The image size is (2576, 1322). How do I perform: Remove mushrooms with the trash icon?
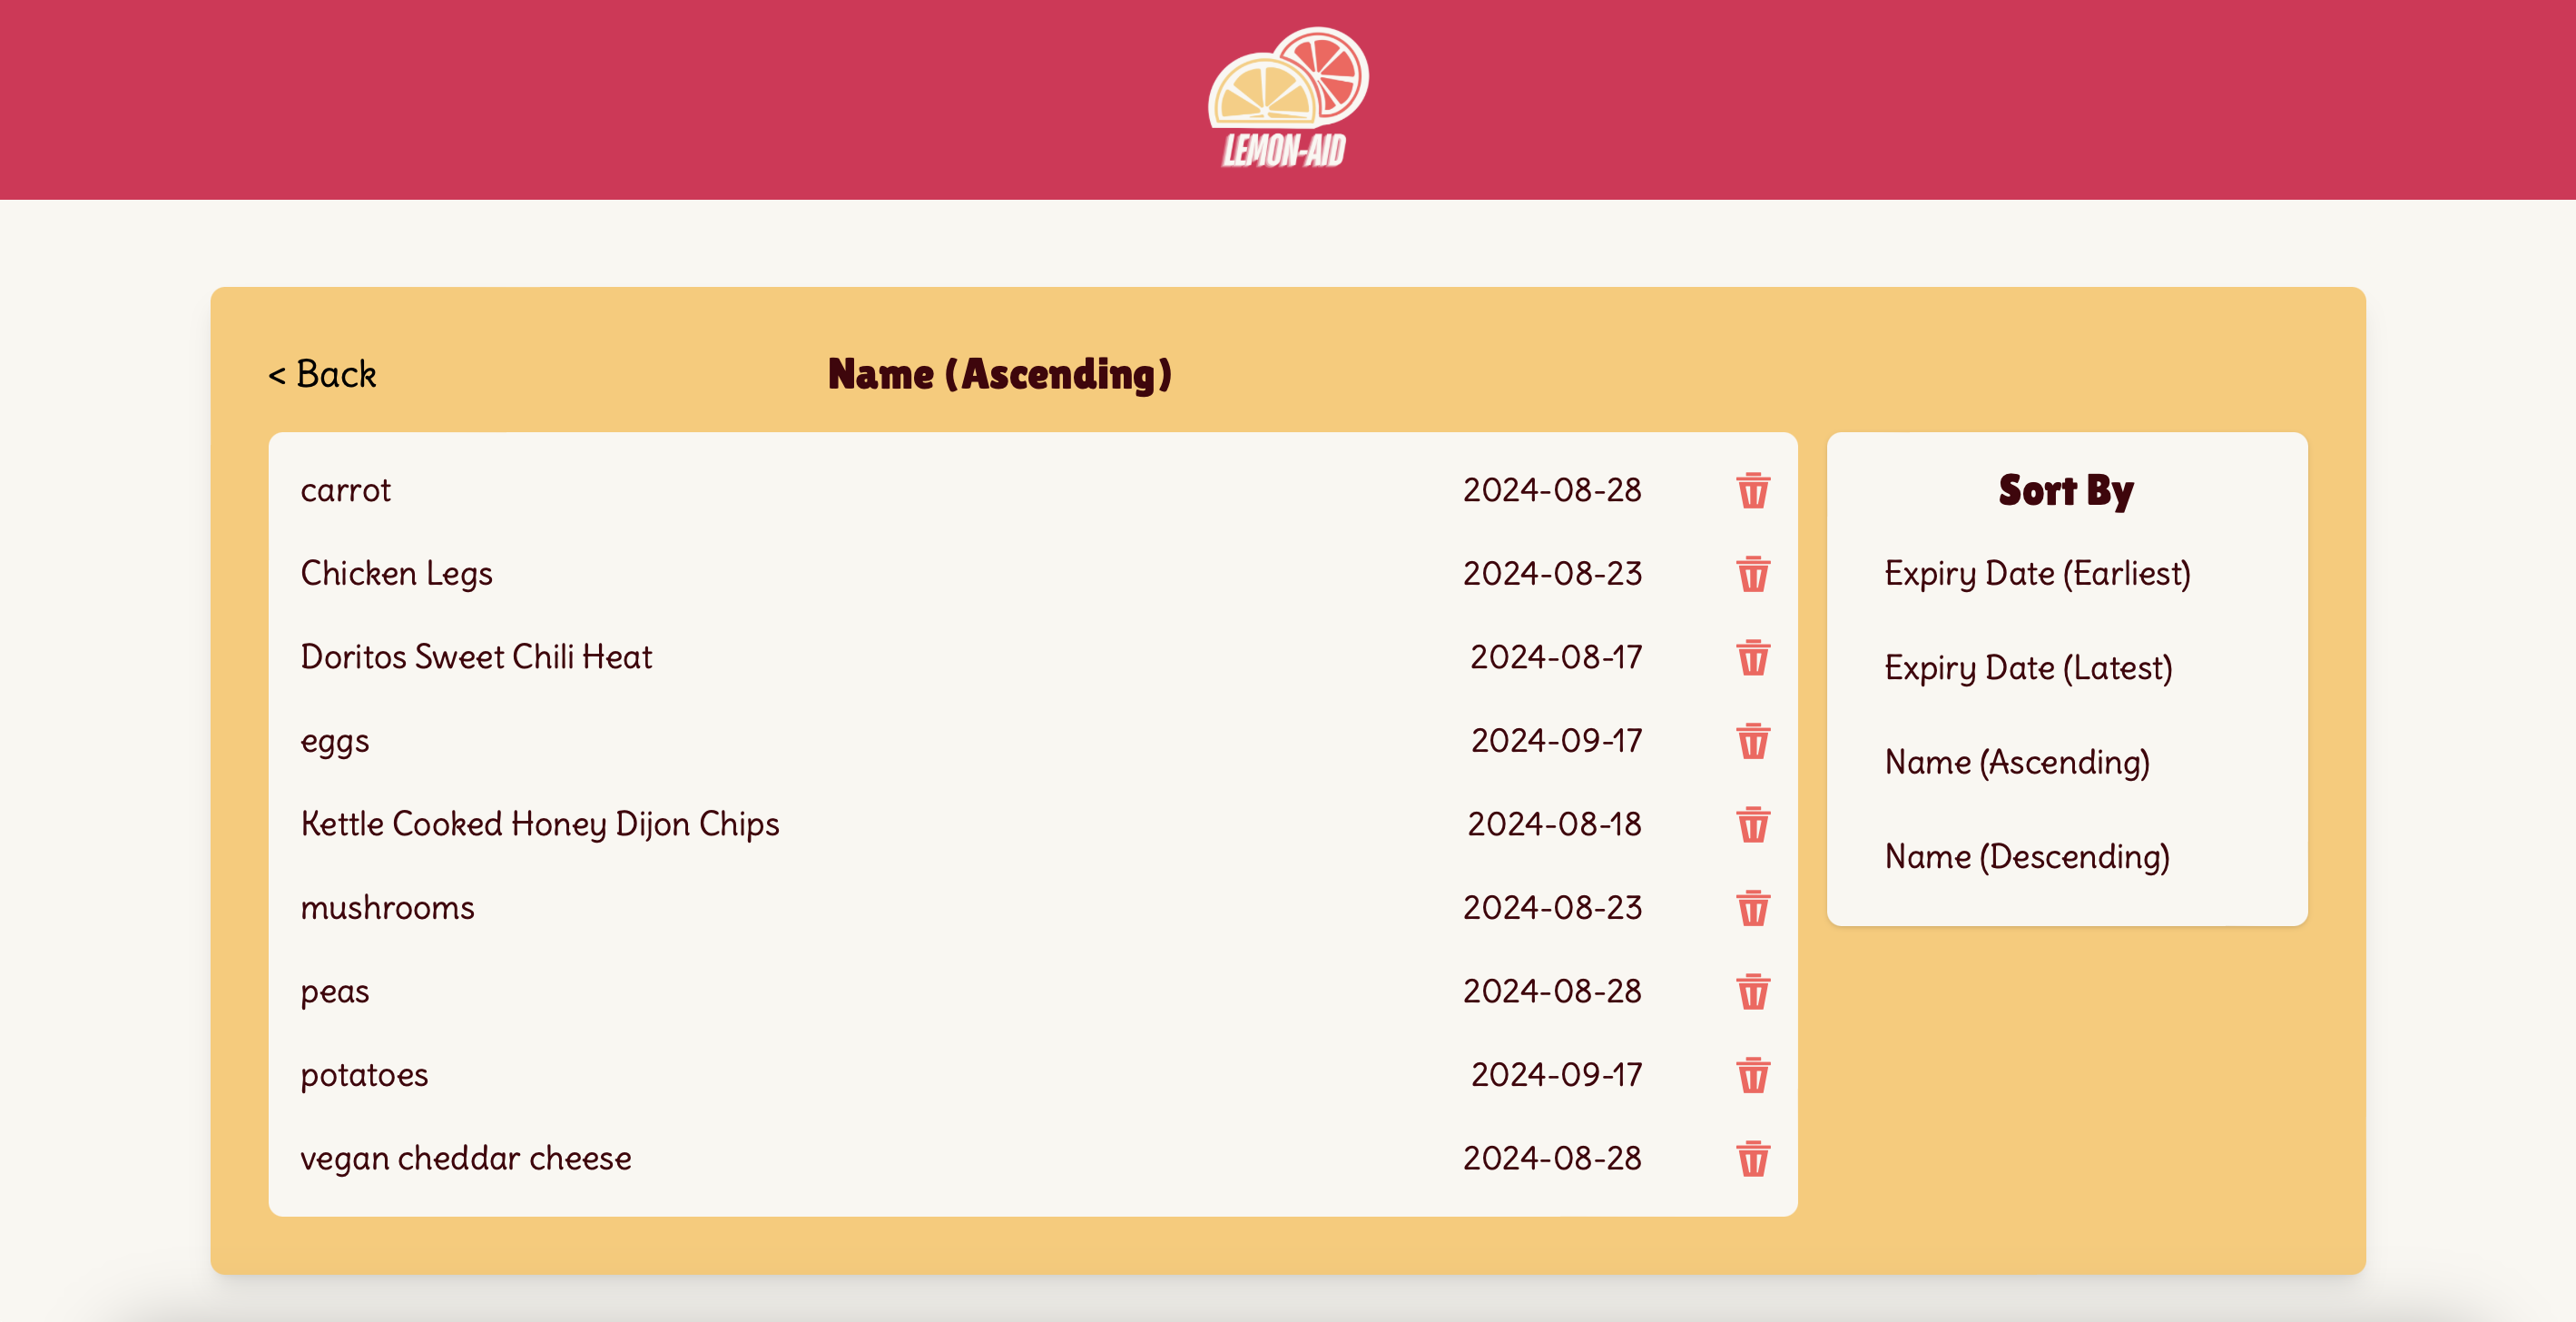tap(1752, 908)
